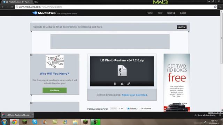Open the Windows Start button
223x125 pixels.
4,122
